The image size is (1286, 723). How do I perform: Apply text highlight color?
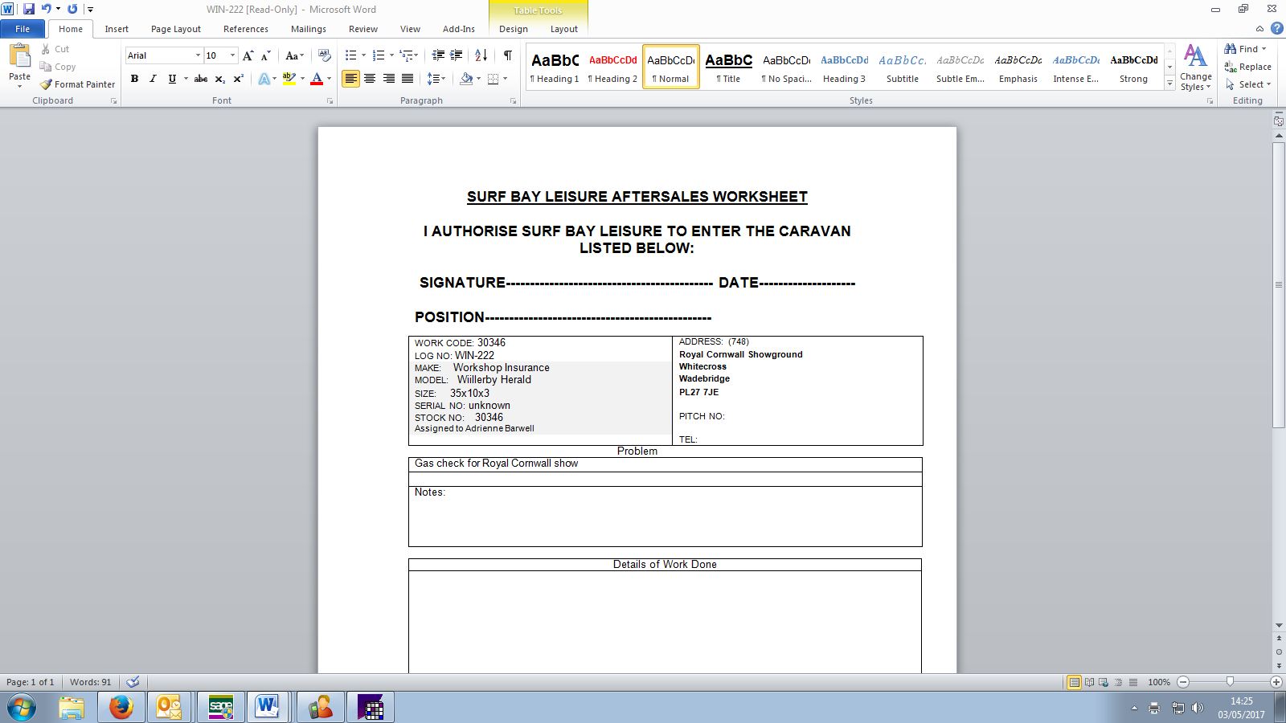coord(289,79)
